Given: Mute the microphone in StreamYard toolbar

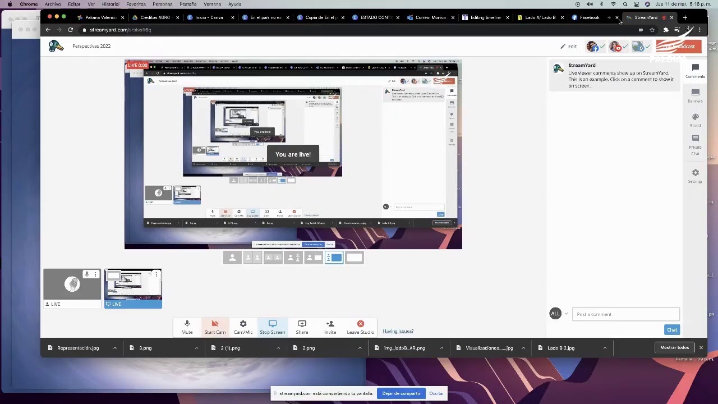Looking at the screenshot, I should (x=187, y=327).
